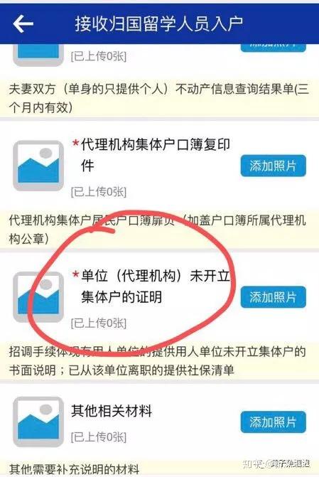Tap the partially hidden 添加照片 button below header
Screen dimensions: 319x477
point(273,48)
